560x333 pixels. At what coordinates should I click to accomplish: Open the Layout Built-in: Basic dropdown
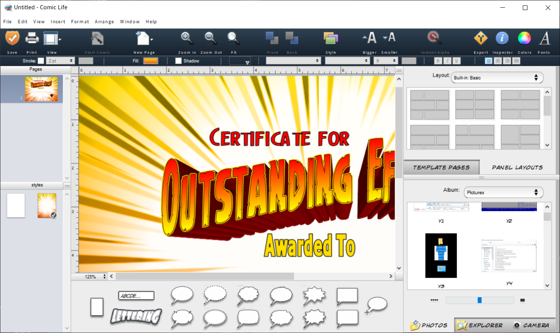point(498,77)
